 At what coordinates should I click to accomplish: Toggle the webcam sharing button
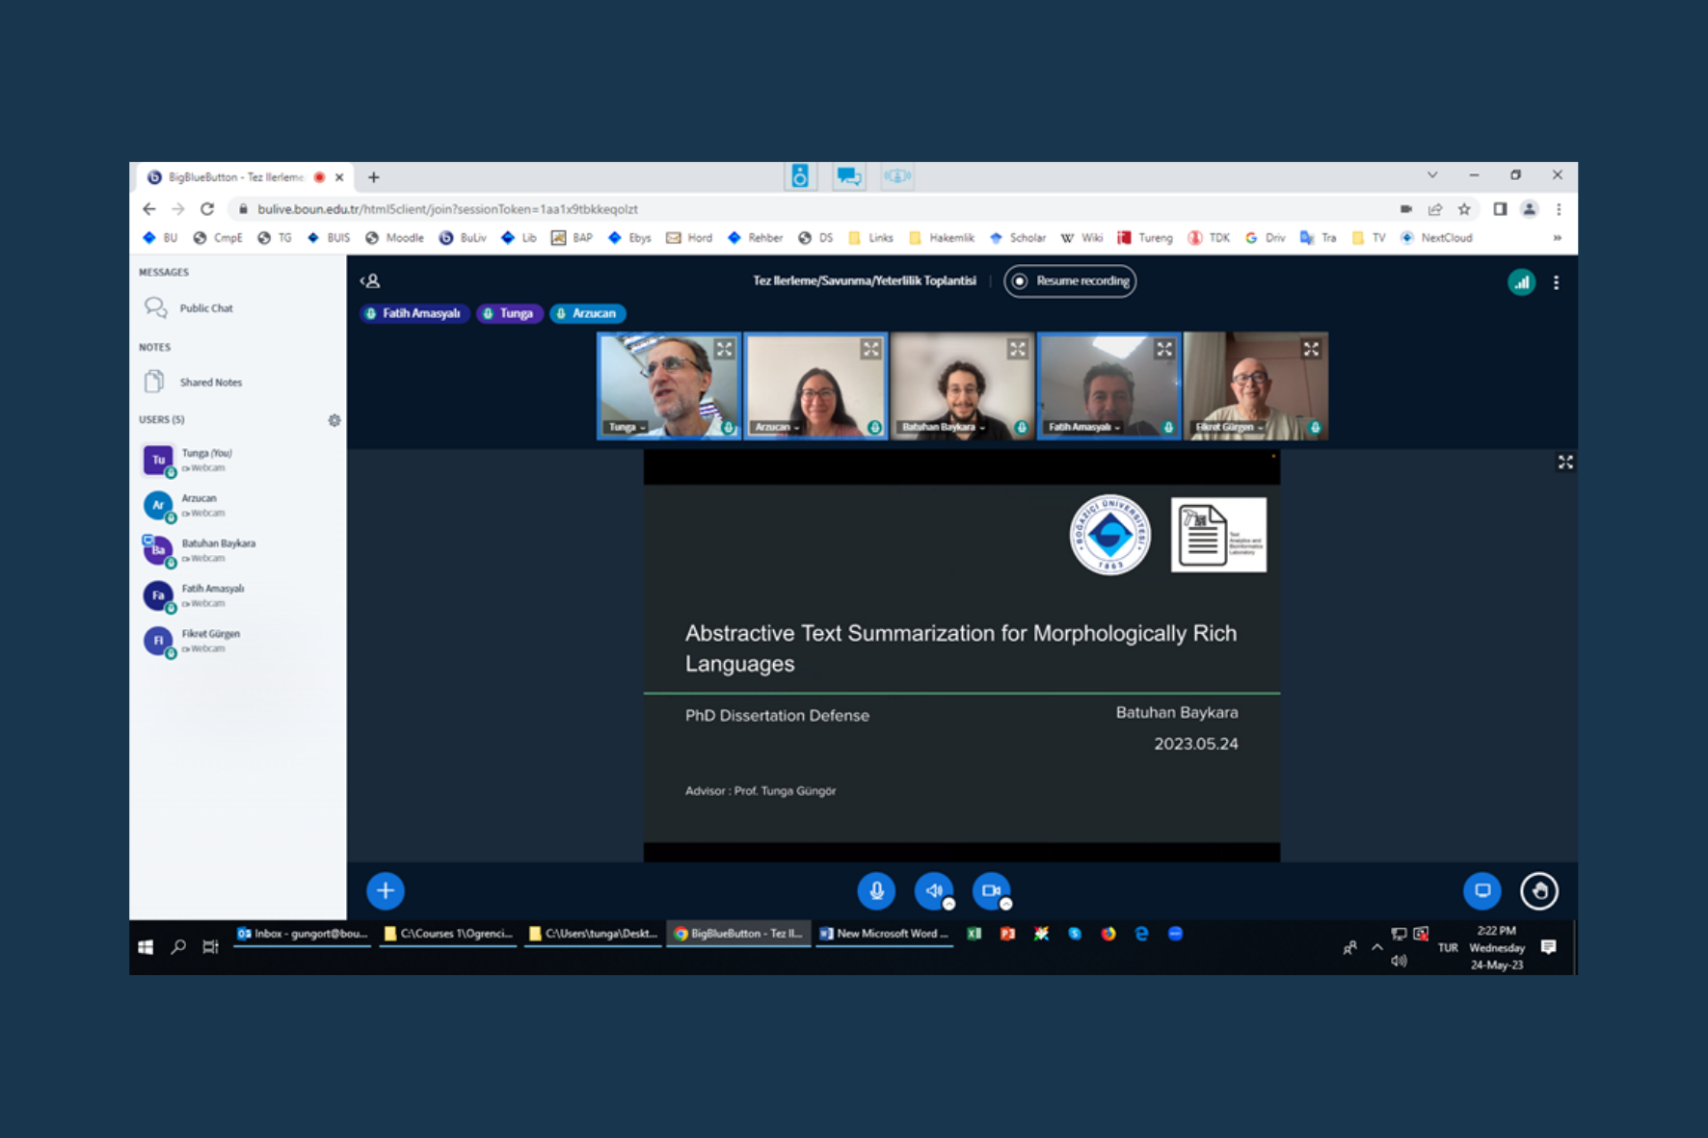click(x=991, y=890)
